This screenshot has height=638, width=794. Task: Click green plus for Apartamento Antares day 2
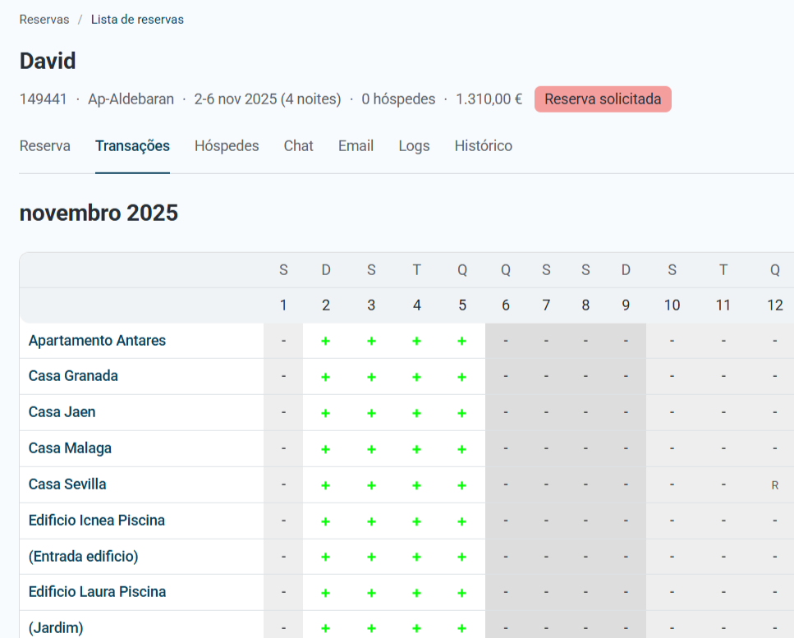pos(326,342)
